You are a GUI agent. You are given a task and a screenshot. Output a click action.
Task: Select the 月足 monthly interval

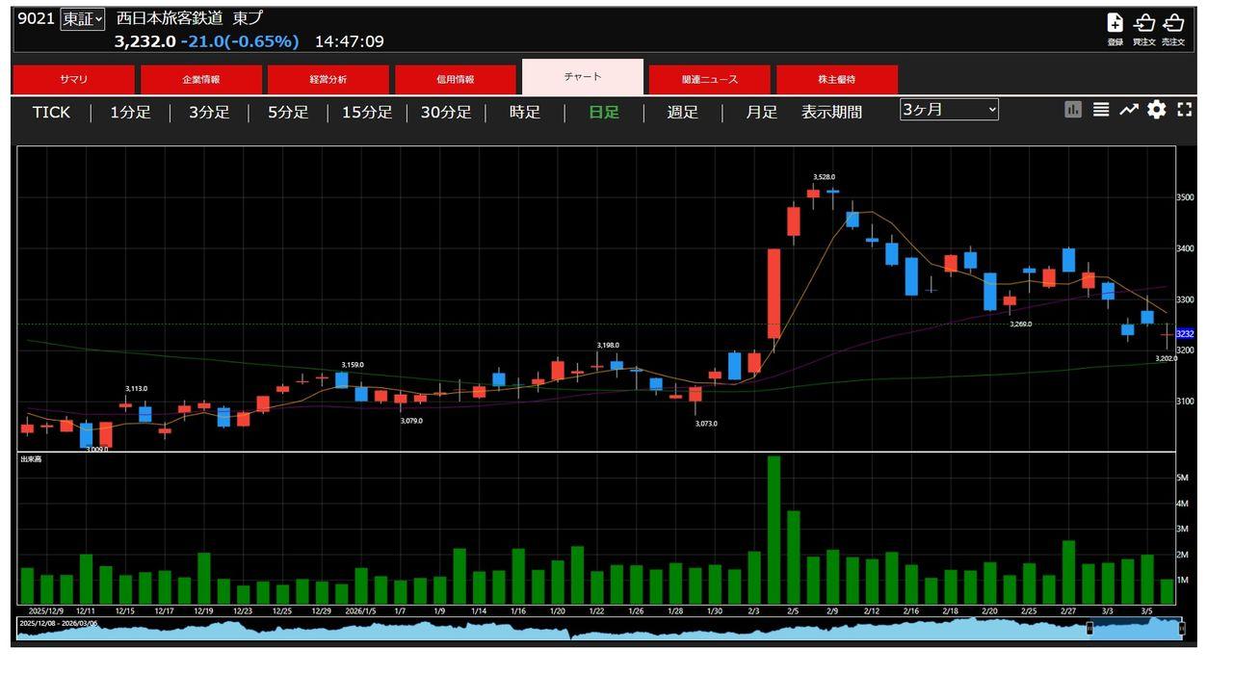[761, 113]
